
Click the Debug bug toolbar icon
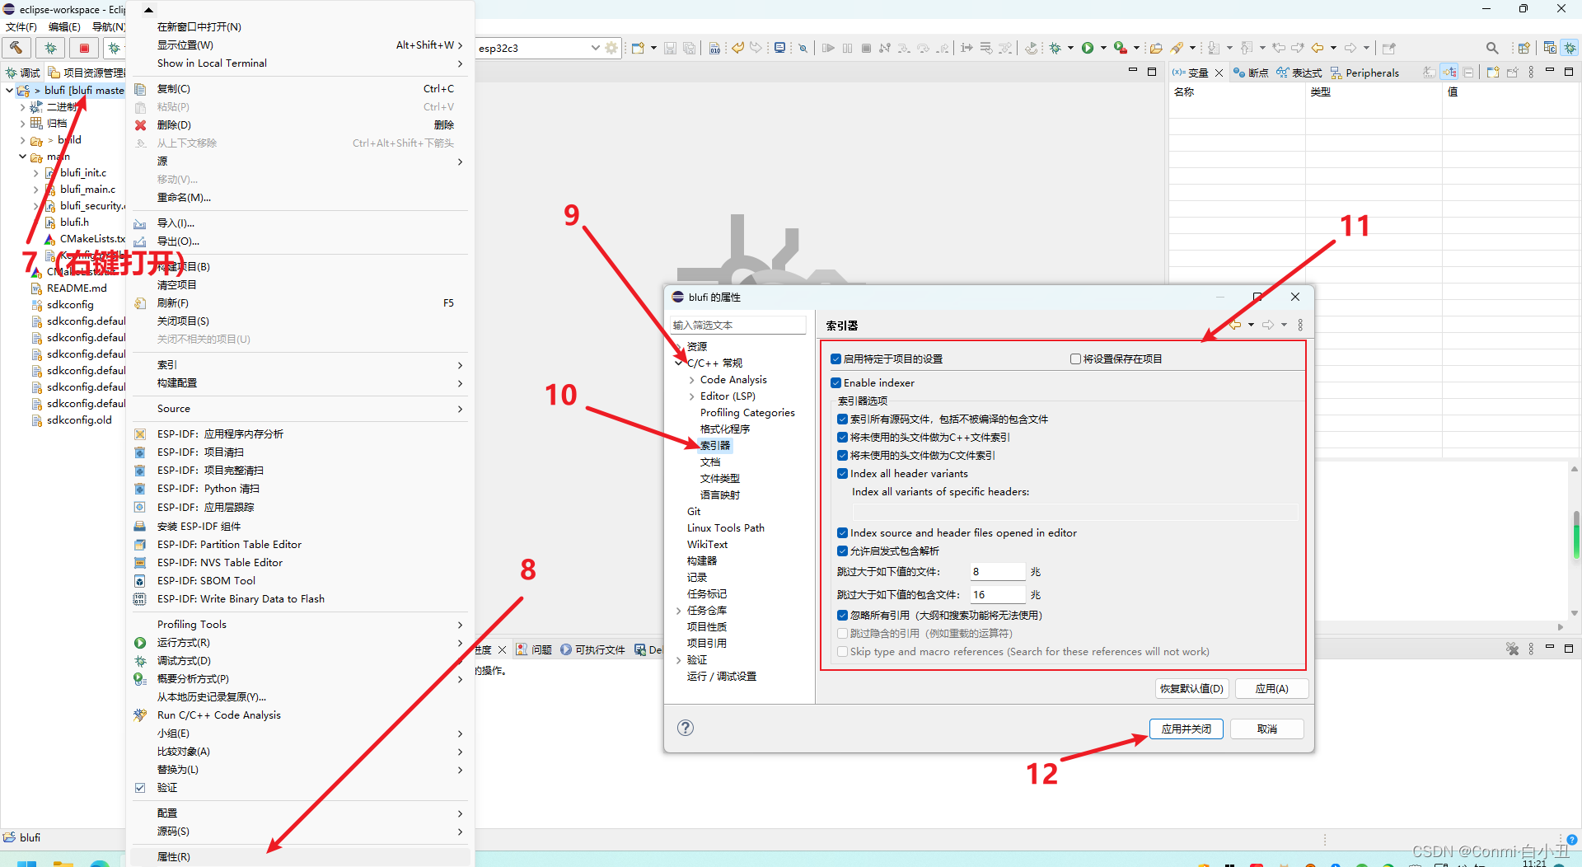(x=1055, y=48)
